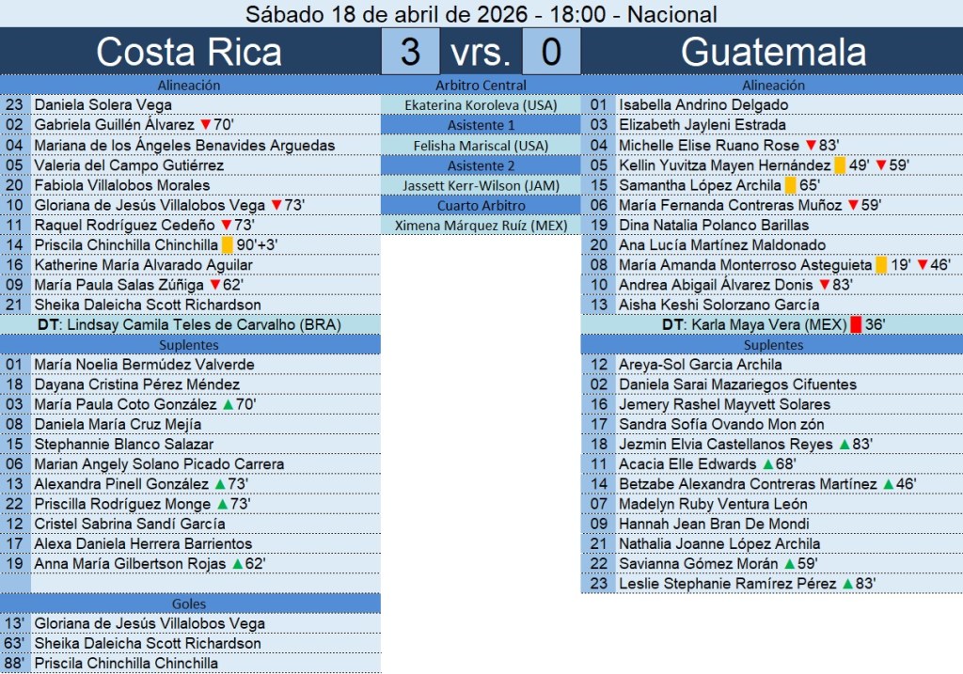Select the Guatemala score box showing 0

(x=551, y=52)
